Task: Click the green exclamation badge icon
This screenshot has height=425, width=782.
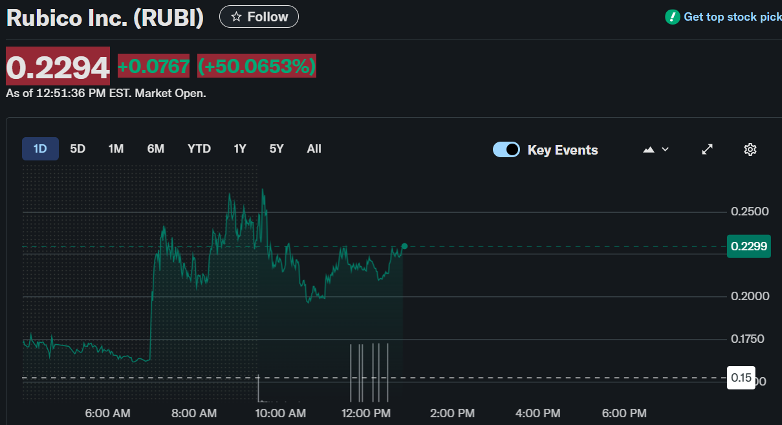Action: pyautogui.click(x=673, y=17)
